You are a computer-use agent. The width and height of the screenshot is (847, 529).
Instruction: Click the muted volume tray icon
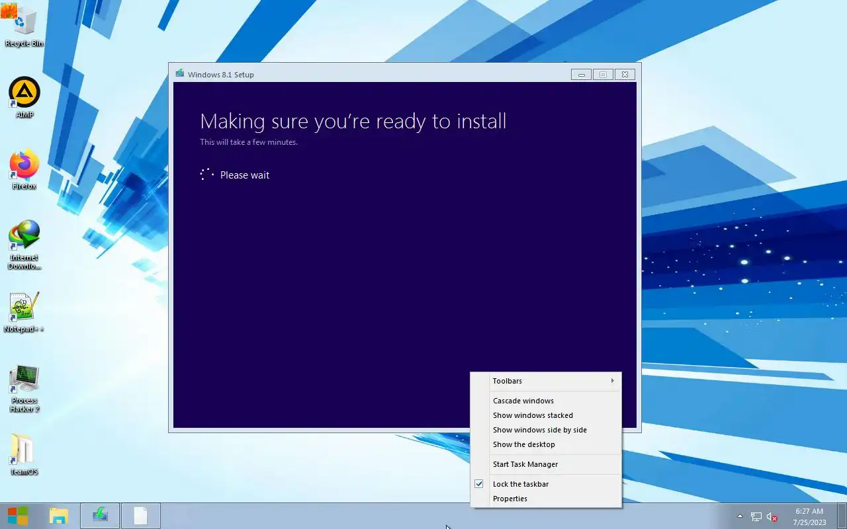(772, 516)
